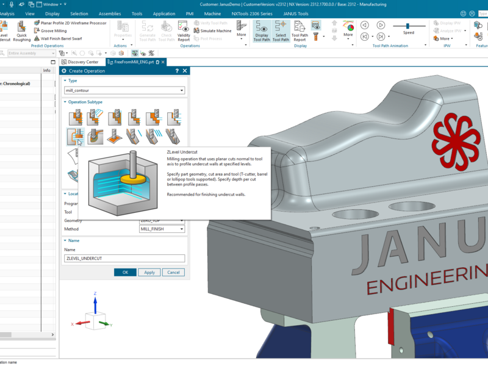Open the Selection ribbon tab

[x=79, y=13]
